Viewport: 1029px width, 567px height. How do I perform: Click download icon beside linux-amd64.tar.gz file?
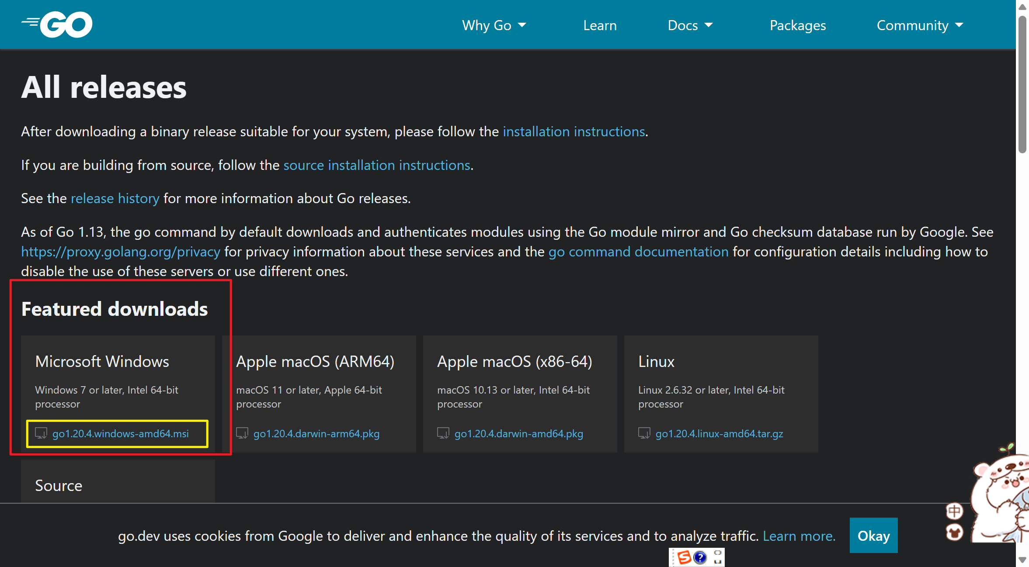coord(644,433)
